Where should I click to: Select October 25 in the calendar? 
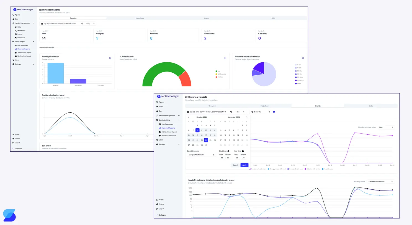point(210,140)
